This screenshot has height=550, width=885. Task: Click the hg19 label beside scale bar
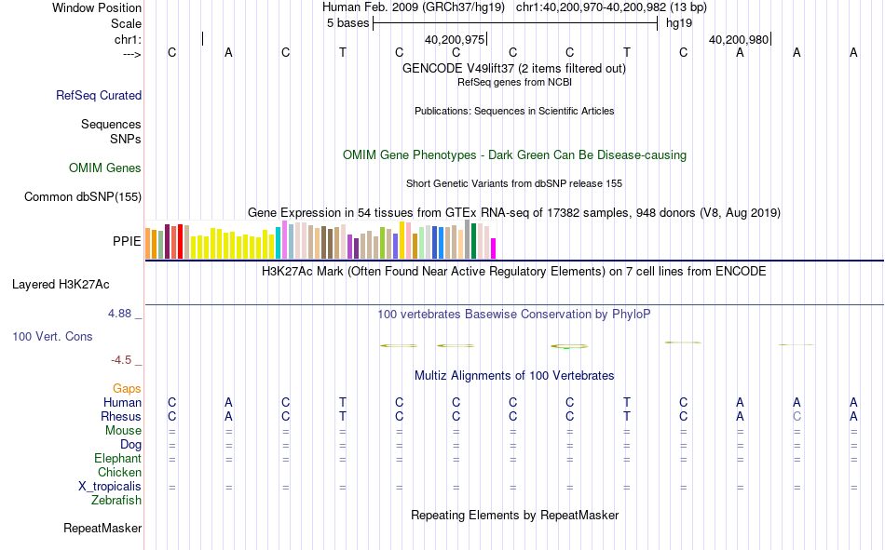(679, 23)
